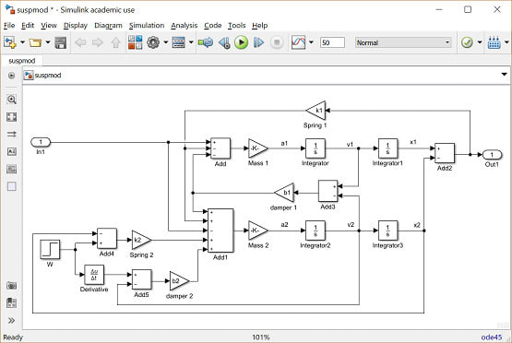Open the Help menu
This screenshot has height=343, width=512.
(260, 25)
